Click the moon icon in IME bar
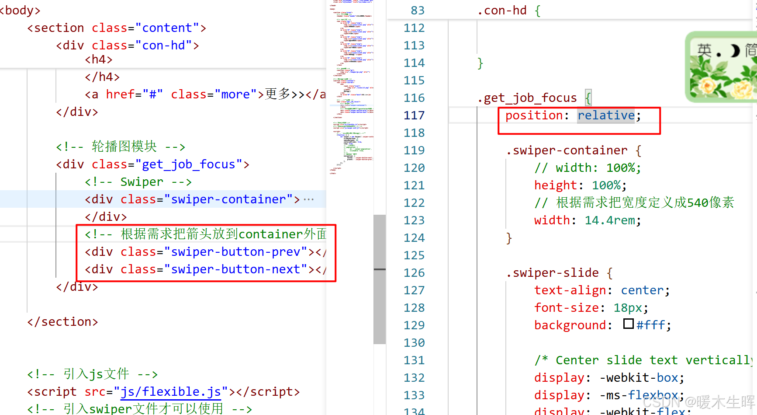 coord(735,51)
